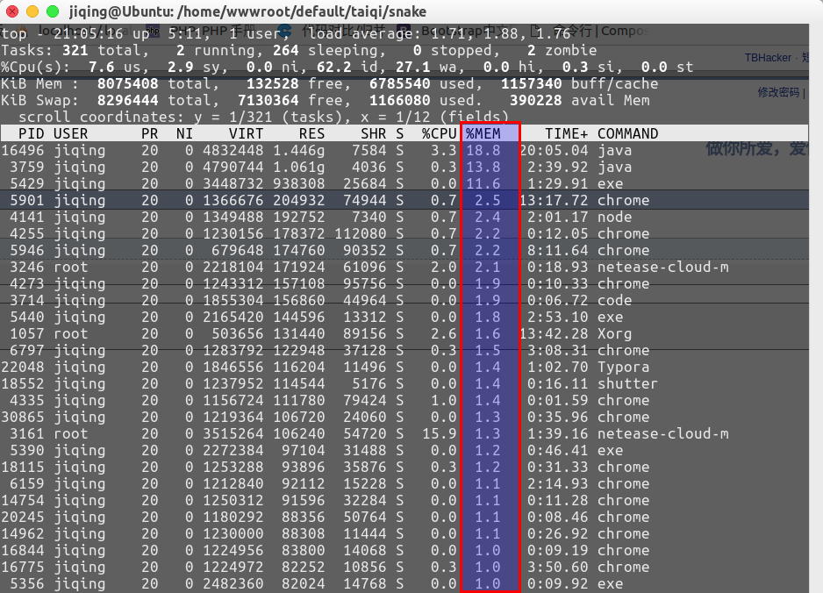Click the 'load average' text on the top line

click(361, 33)
